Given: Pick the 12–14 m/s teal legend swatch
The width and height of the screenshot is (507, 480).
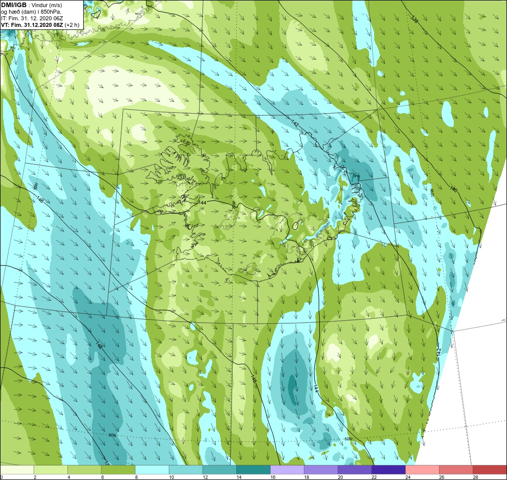Looking at the screenshot, I should pyautogui.click(x=220, y=470).
